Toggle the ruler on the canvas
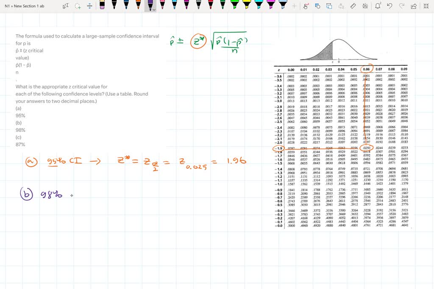This screenshot has height=289, width=434. pos(353,6)
